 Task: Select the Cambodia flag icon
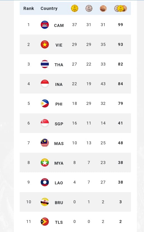coord(45,25)
